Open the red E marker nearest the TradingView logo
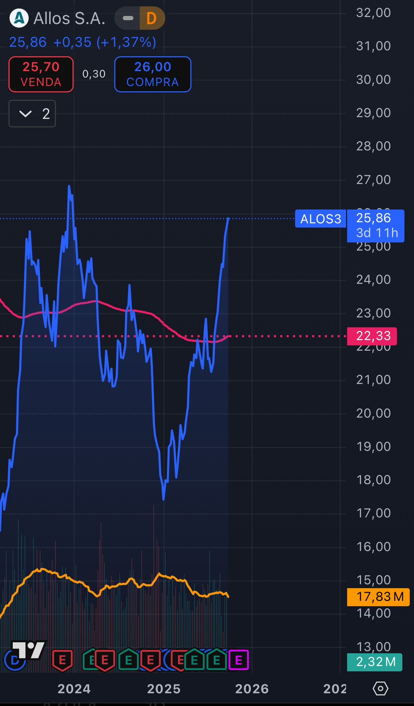 [x=62, y=660]
